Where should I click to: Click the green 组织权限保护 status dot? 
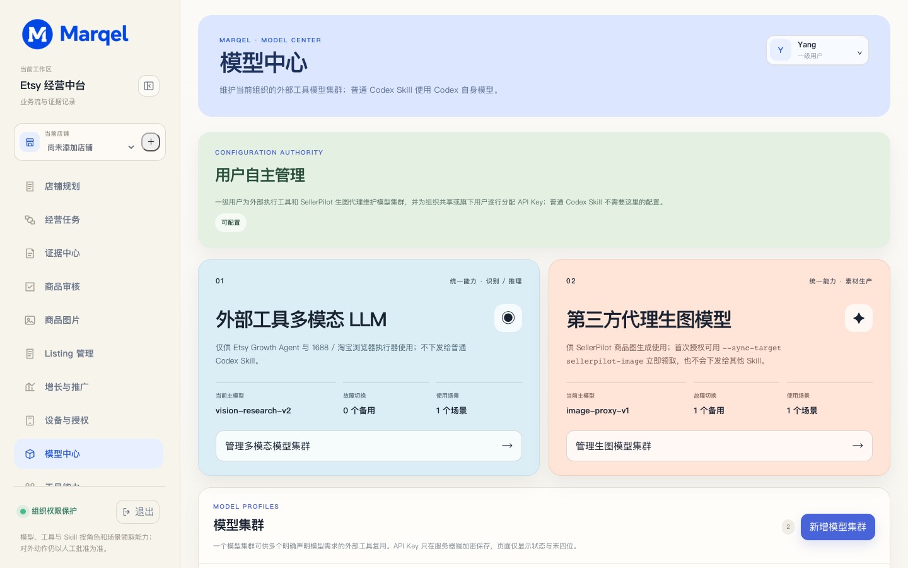tap(23, 511)
